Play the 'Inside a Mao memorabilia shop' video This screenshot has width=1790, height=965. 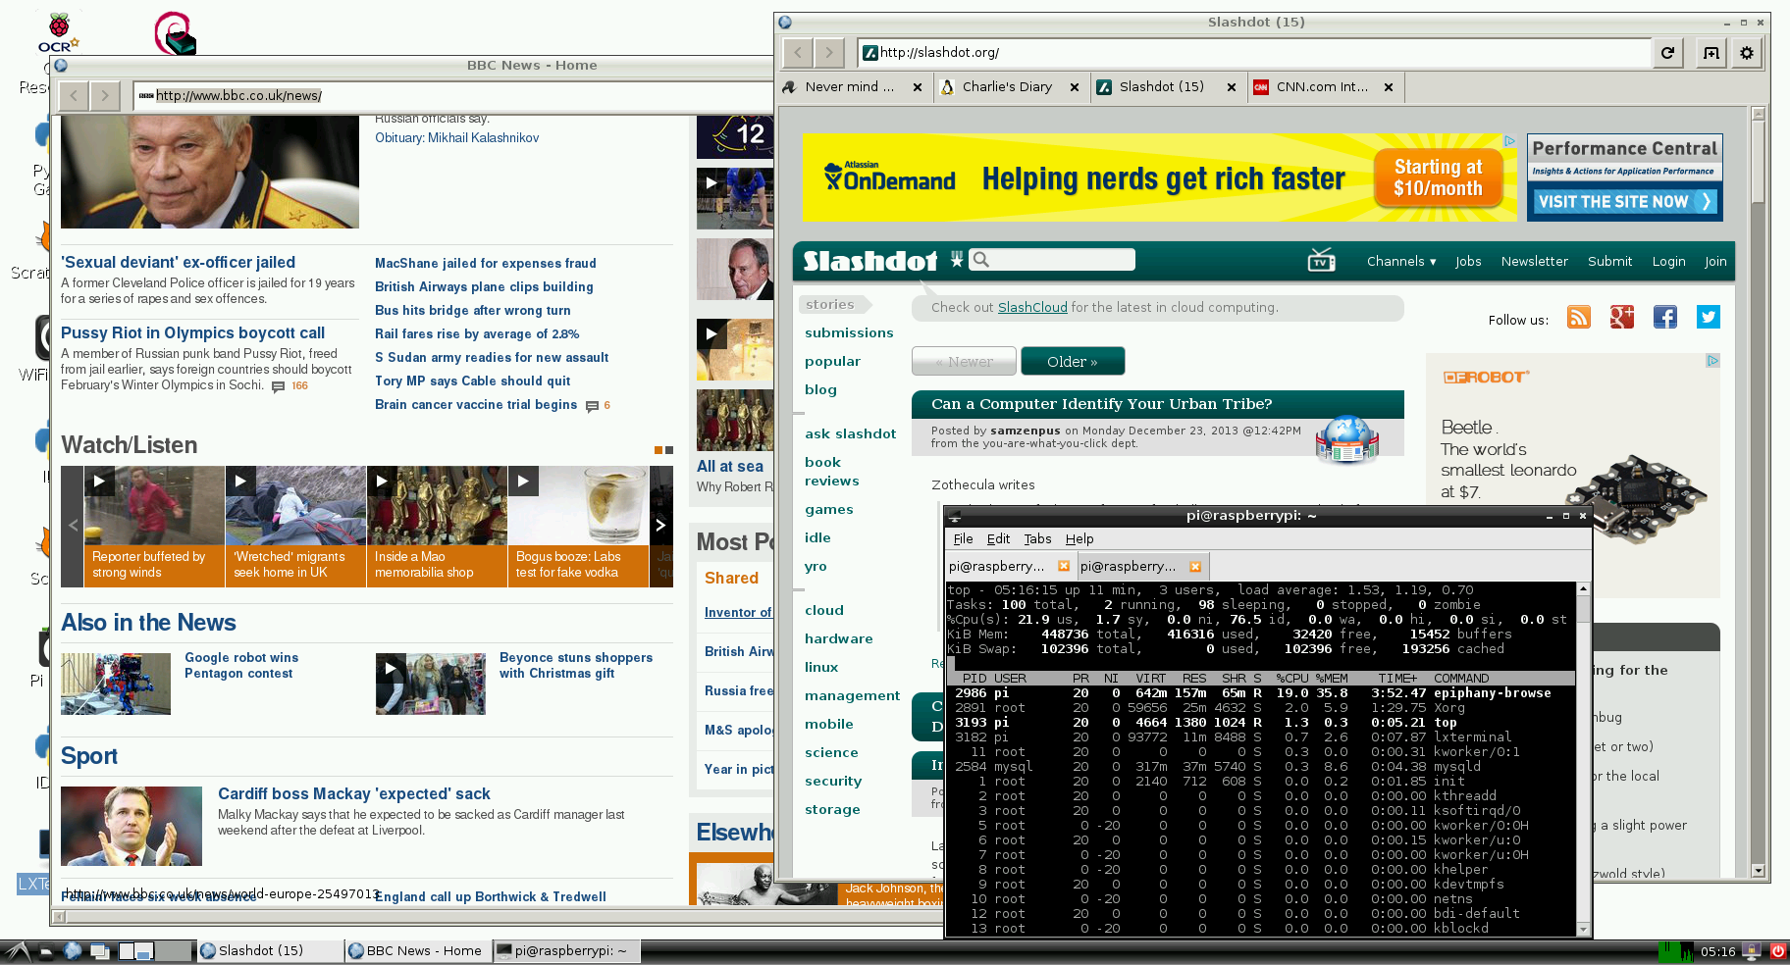coord(382,482)
